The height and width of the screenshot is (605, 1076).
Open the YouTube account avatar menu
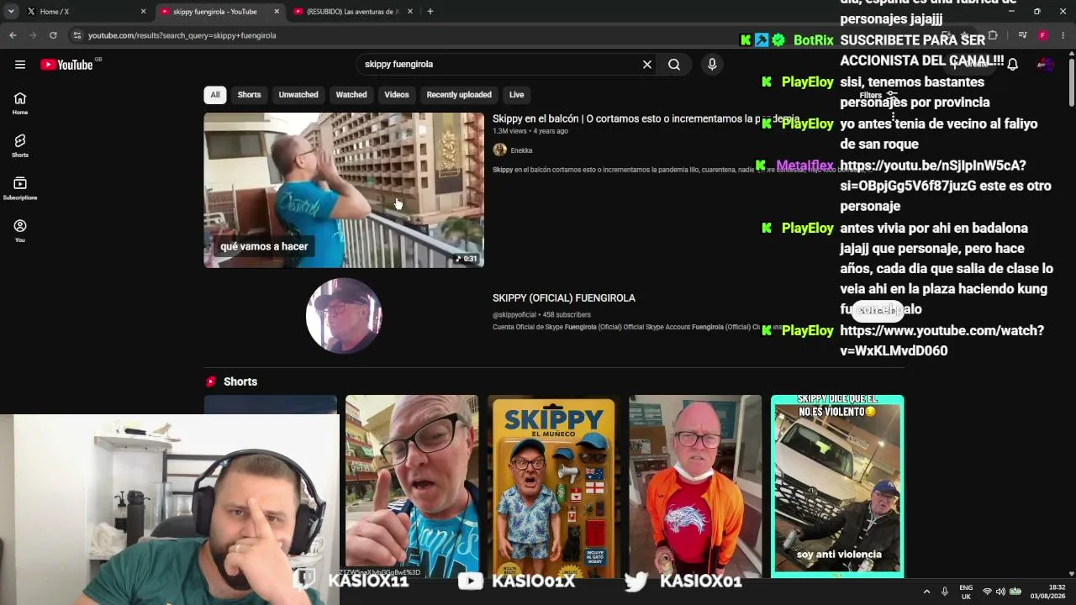click(x=1046, y=65)
